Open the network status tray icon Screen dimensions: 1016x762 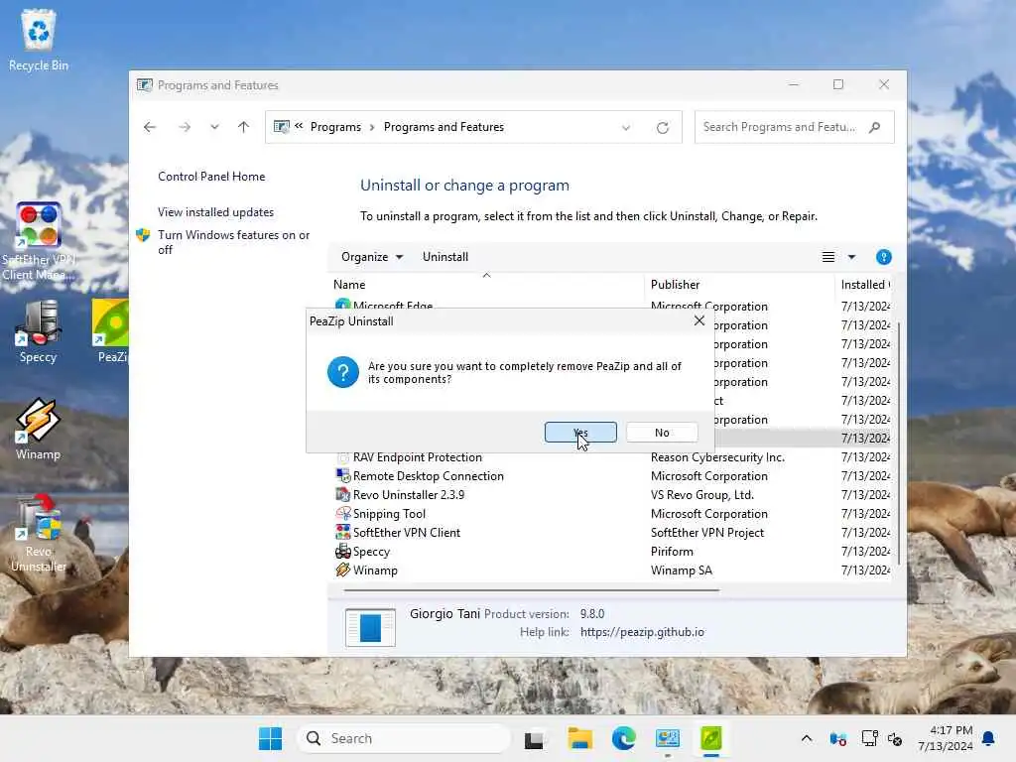869,738
